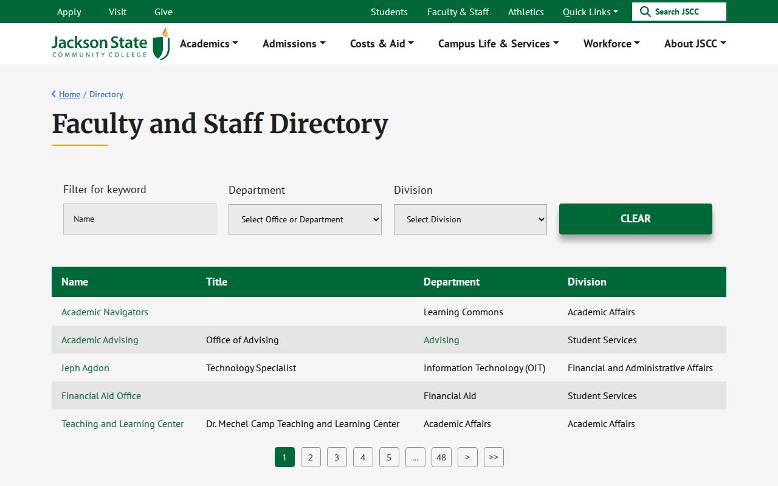Click the Name keyword filter field
This screenshot has height=486, width=778.
(140, 219)
